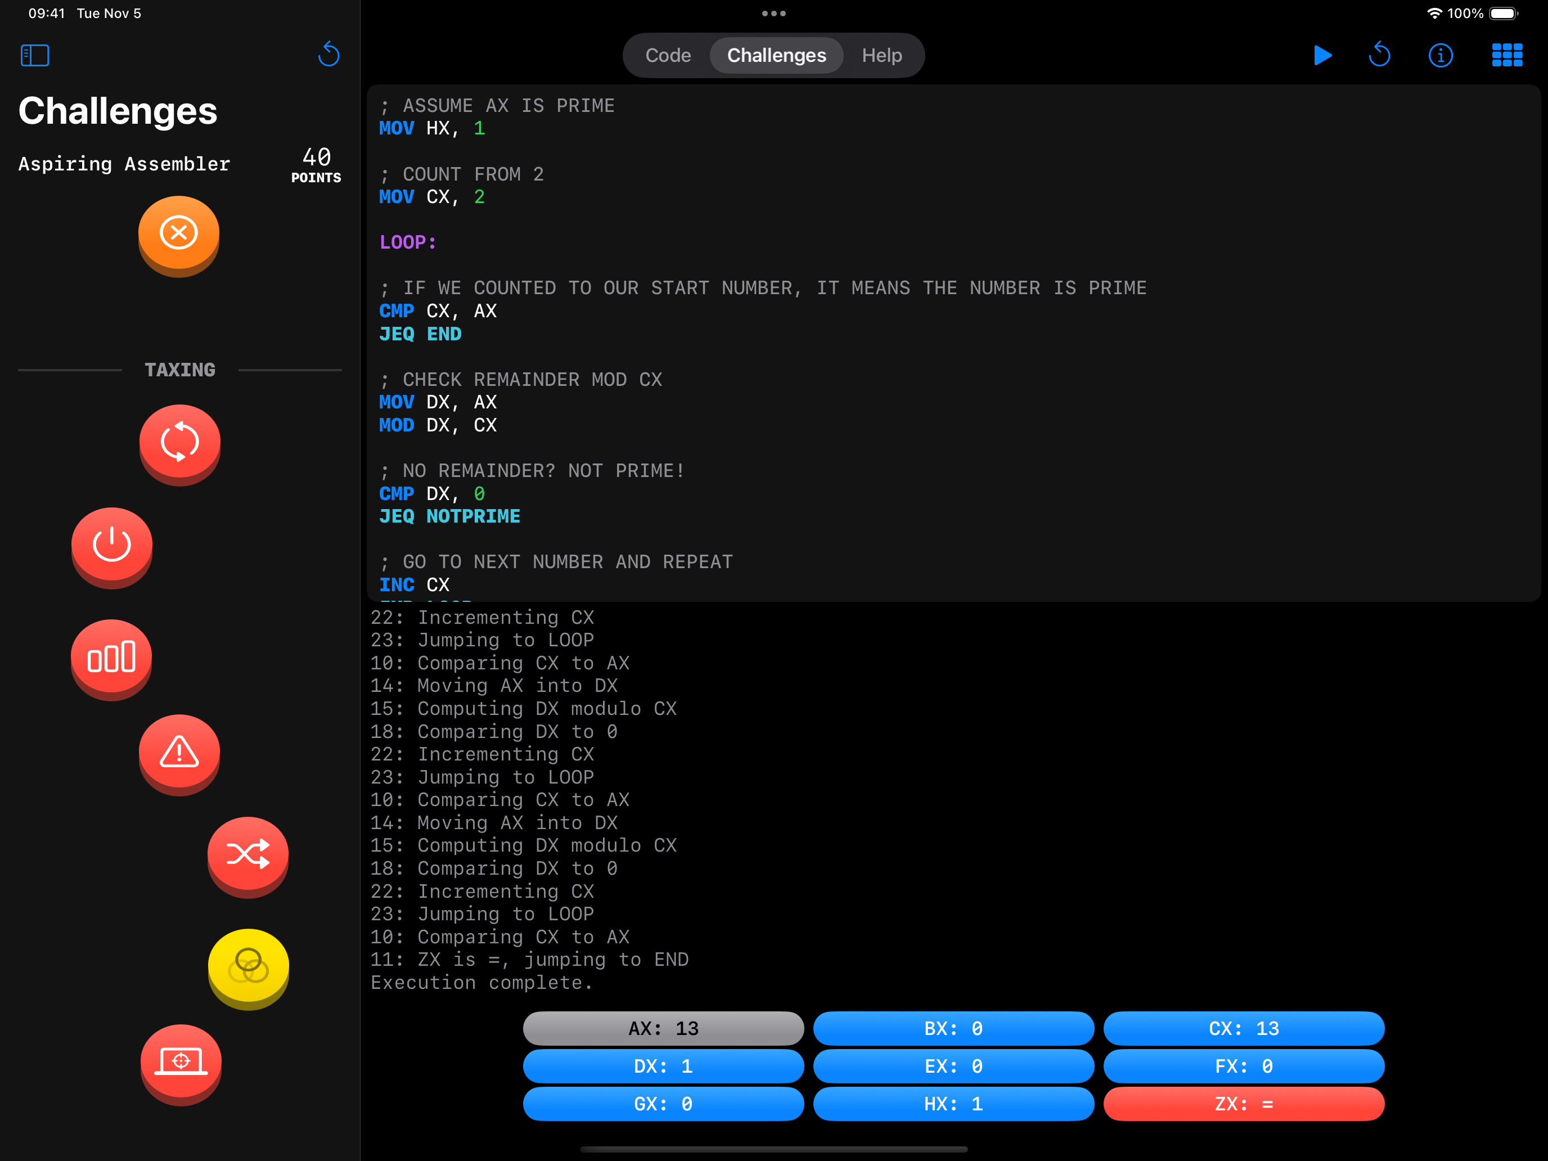The height and width of the screenshot is (1161, 1548).
Task: Switch to the Code tab
Action: (x=668, y=55)
